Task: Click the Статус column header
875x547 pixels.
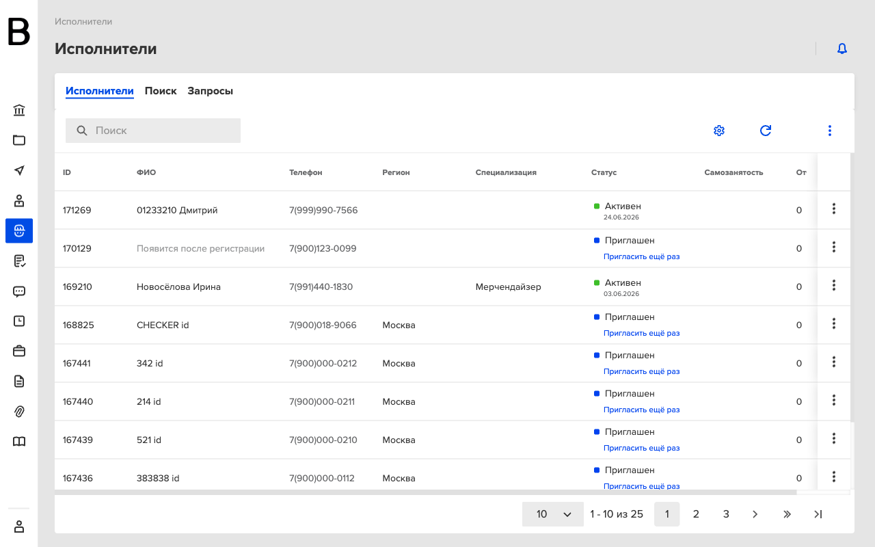Action: [604, 172]
